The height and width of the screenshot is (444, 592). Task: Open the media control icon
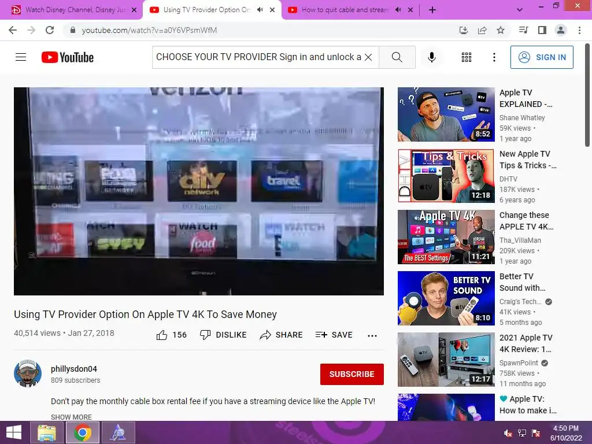point(523,30)
